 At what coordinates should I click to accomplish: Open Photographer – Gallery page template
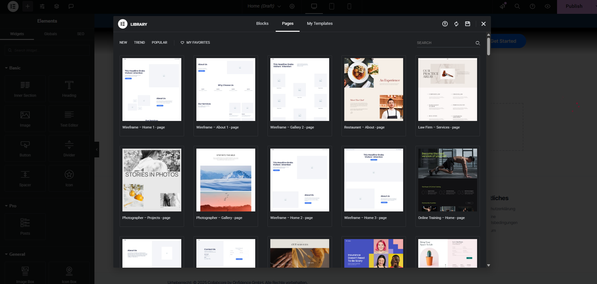coord(226,186)
